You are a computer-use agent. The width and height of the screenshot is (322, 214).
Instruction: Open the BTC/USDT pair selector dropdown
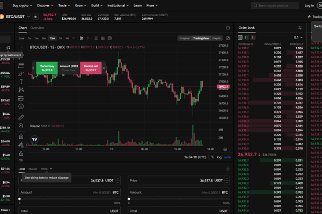pos(28,17)
